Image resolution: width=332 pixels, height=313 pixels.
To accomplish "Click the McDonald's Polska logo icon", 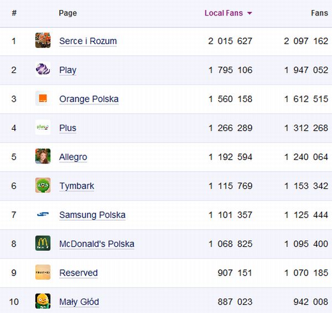I will 43,243.
